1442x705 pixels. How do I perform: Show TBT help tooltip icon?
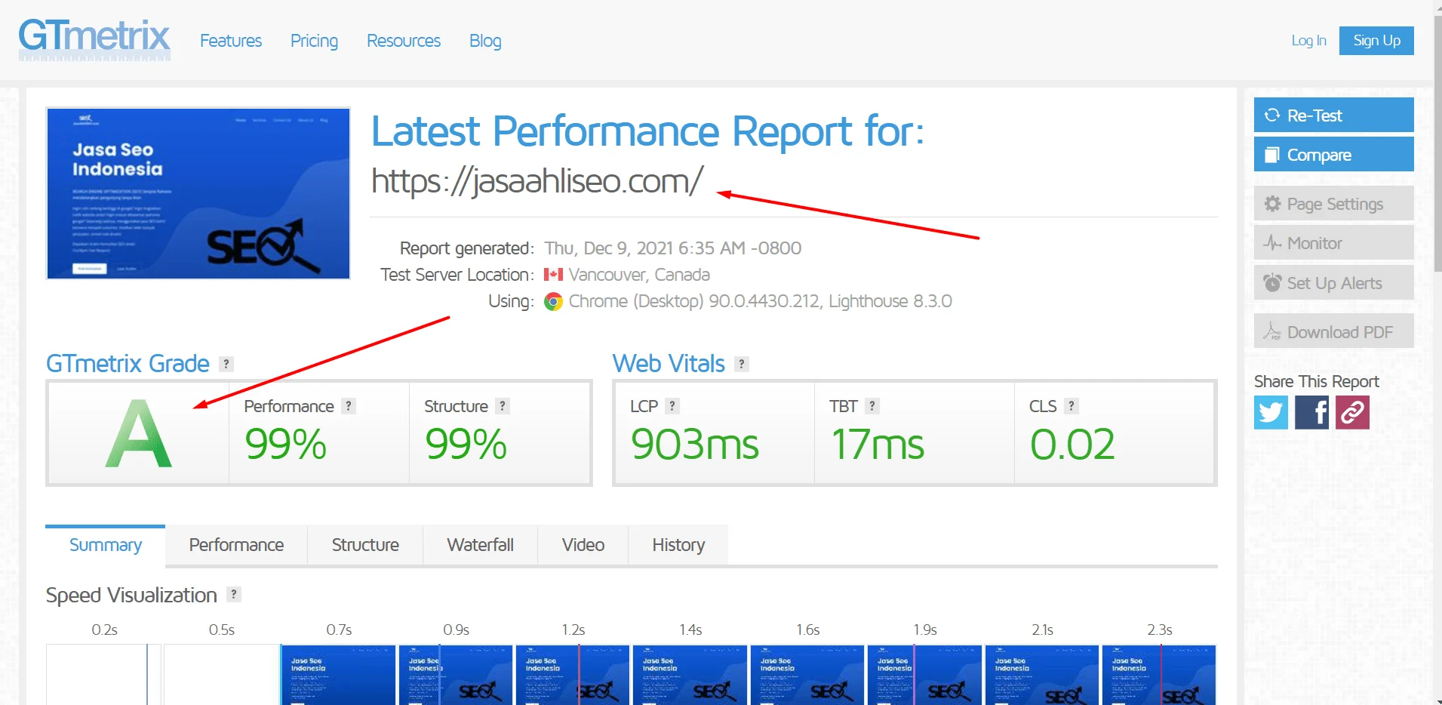pos(872,406)
